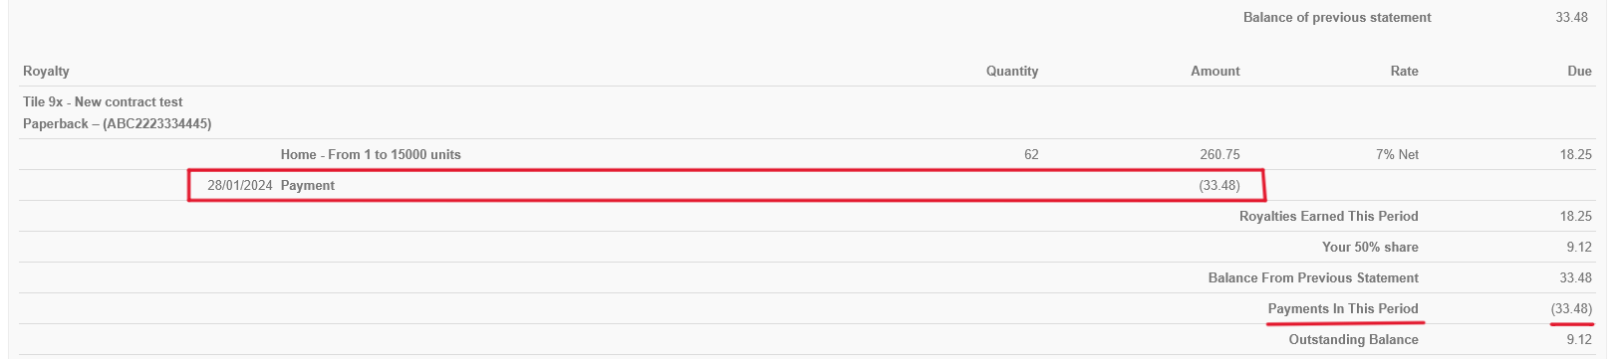This screenshot has height=359, width=1622.
Task: Click the Payment row label
Action: [308, 185]
